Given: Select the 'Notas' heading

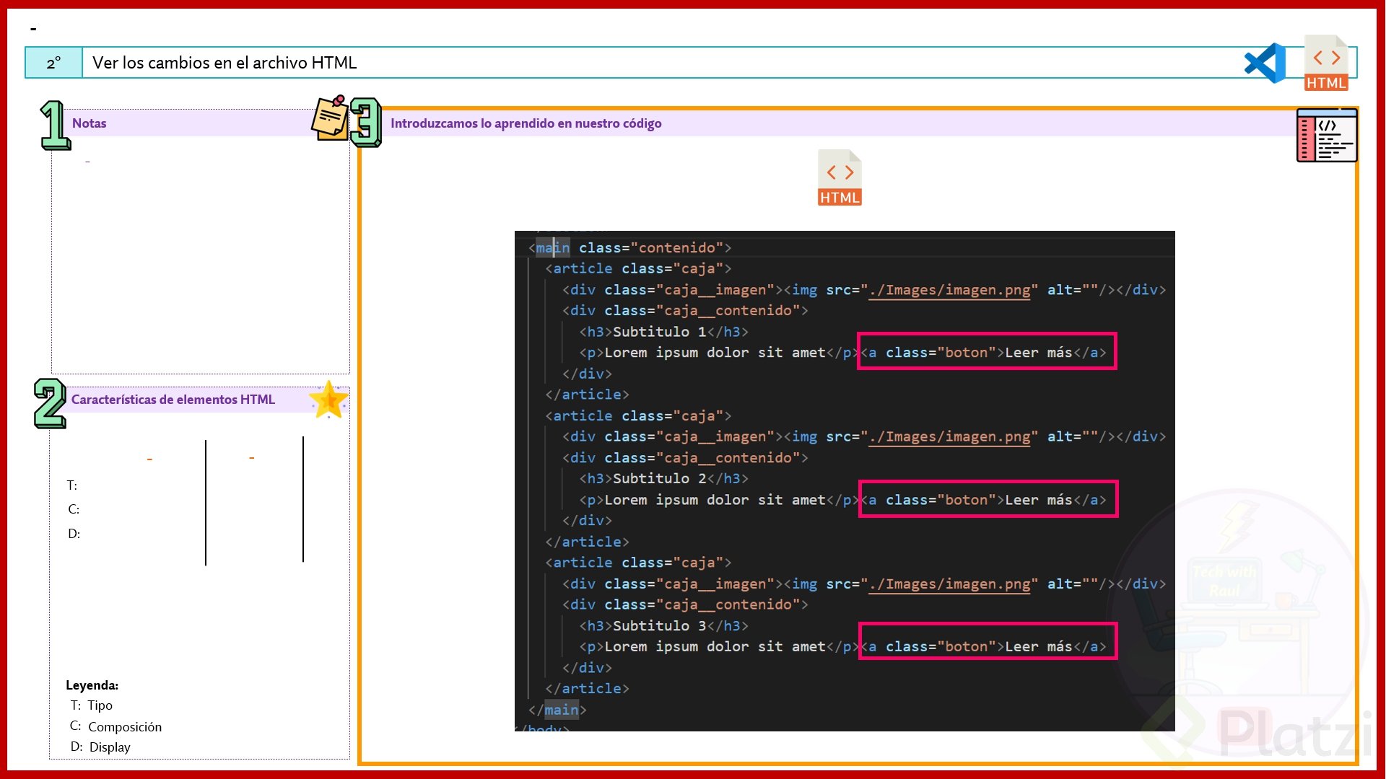Looking at the screenshot, I should 89,123.
